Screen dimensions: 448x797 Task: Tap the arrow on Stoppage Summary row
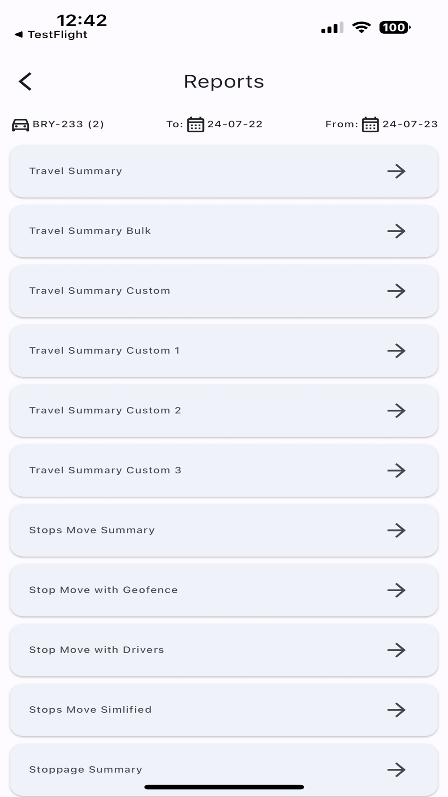pyautogui.click(x=396, y=770)
